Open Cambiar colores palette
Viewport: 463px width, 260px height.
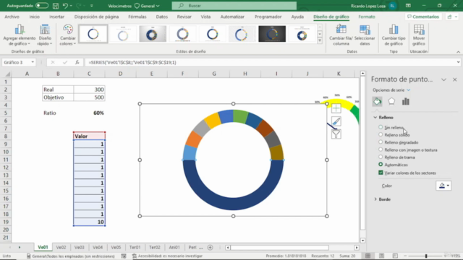pos(67,35)
